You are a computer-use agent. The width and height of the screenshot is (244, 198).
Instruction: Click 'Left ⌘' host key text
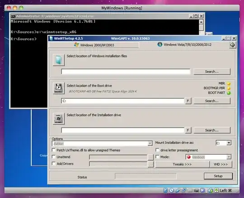pyautogui.click(x=225, y=190)
